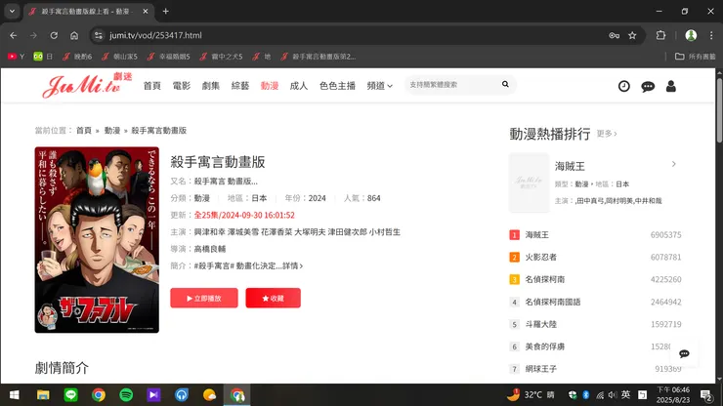
Task: Go to the 綜藝 navigation tab
Action: click(240, 86)
